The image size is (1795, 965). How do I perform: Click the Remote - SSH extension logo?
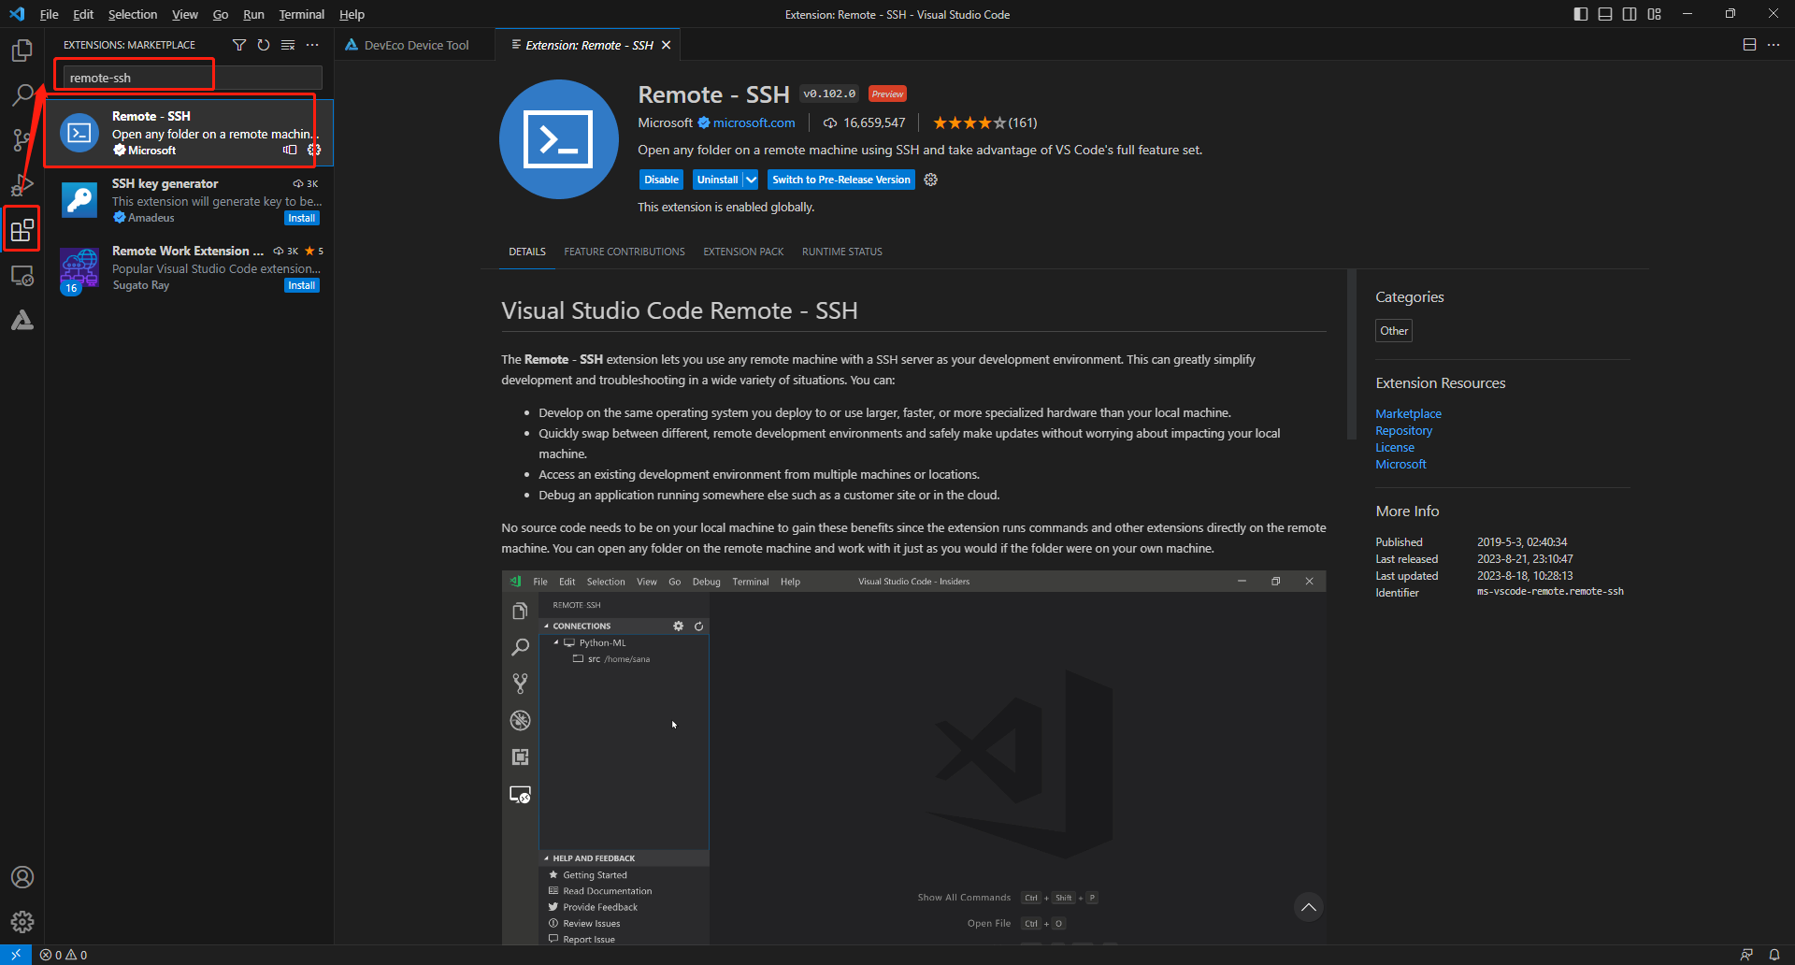tap(559, 139)
